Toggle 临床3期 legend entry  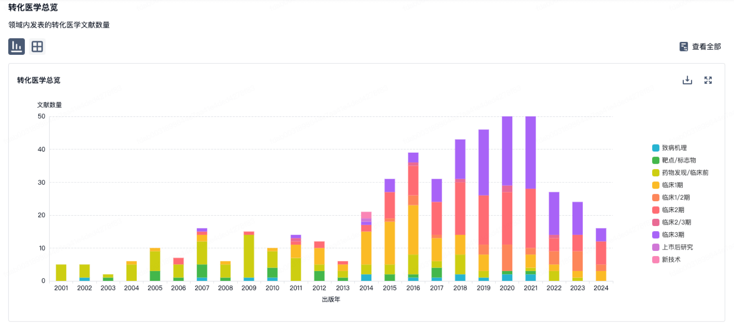click(673, 235)
